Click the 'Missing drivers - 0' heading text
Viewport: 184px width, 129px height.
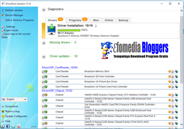tap(63, 43)
